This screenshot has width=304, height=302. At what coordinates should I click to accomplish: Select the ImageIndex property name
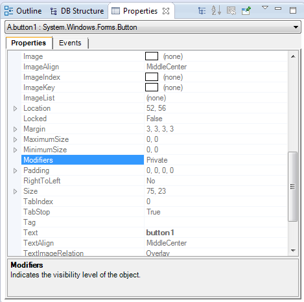point(41,77)
